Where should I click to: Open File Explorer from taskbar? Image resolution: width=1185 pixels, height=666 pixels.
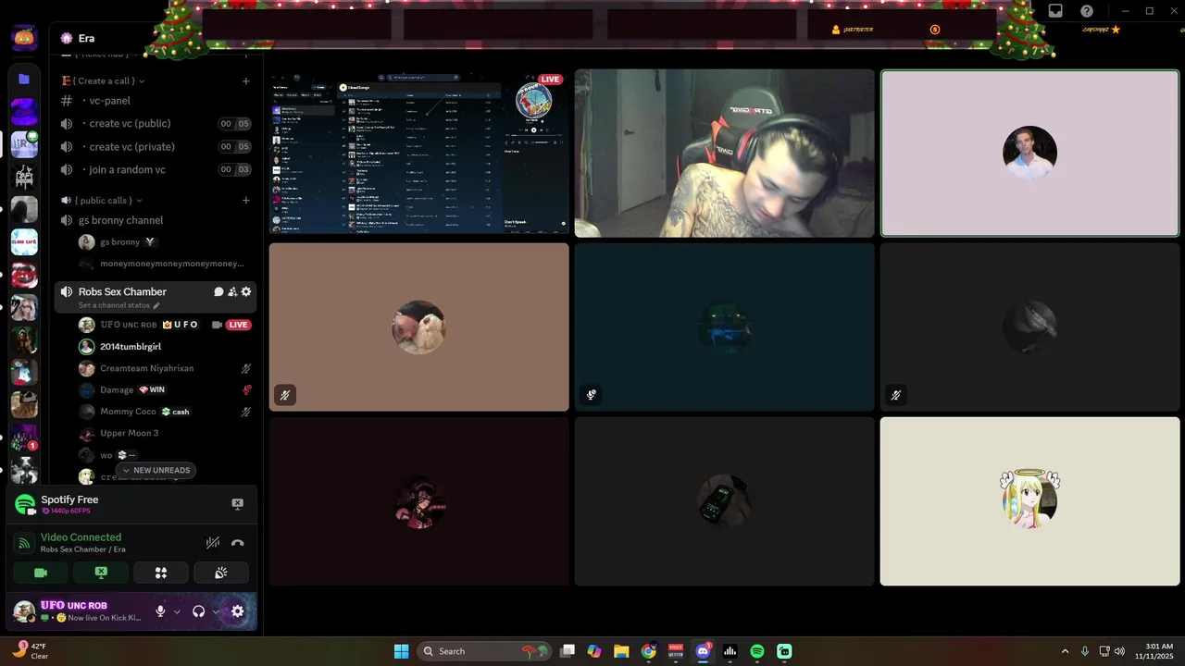621,651
